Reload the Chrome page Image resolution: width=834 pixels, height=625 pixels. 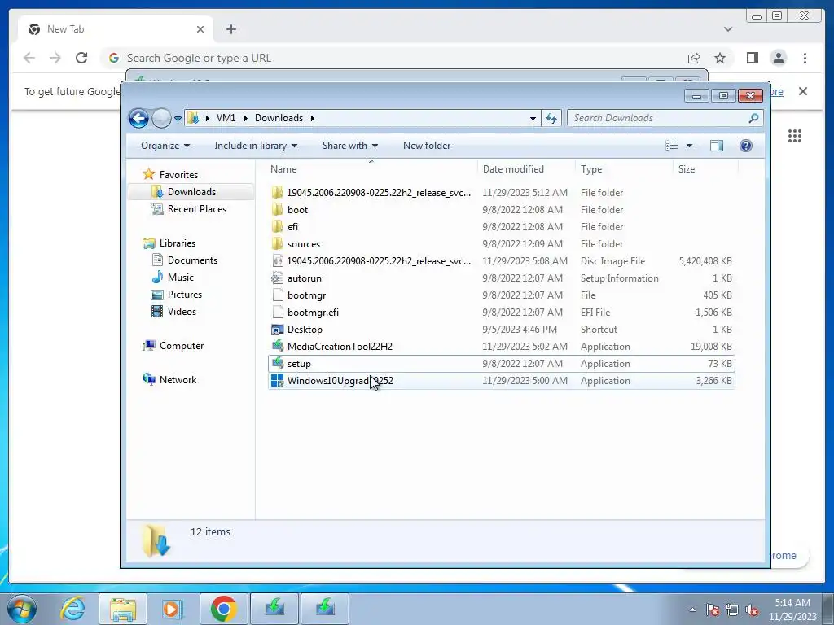pos(81,58)
